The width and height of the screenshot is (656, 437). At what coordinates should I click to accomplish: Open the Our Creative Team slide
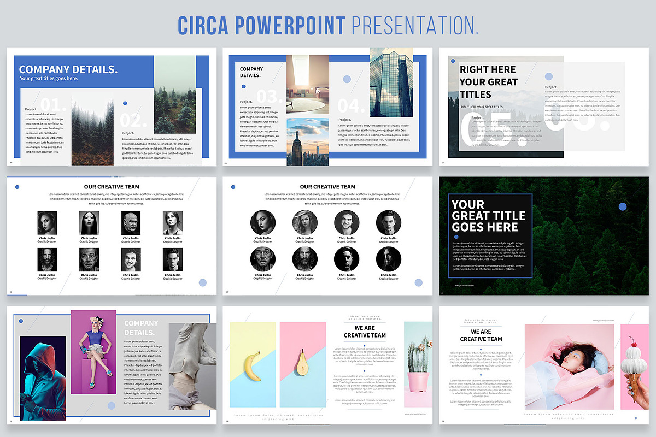tap(112, 186)
